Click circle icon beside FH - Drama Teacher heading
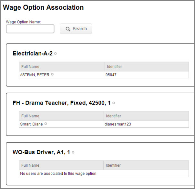The image size is (195, 189). click(x=114, y=103)
